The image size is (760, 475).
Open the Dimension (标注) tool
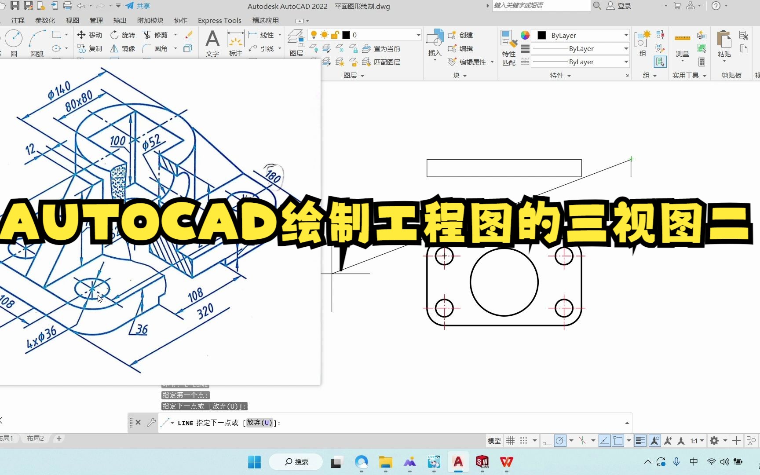click(x=236, y=43)
